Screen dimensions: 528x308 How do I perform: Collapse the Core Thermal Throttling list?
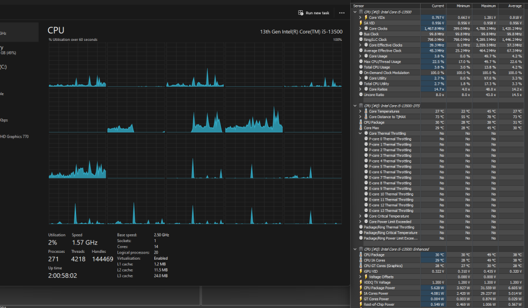360,134
